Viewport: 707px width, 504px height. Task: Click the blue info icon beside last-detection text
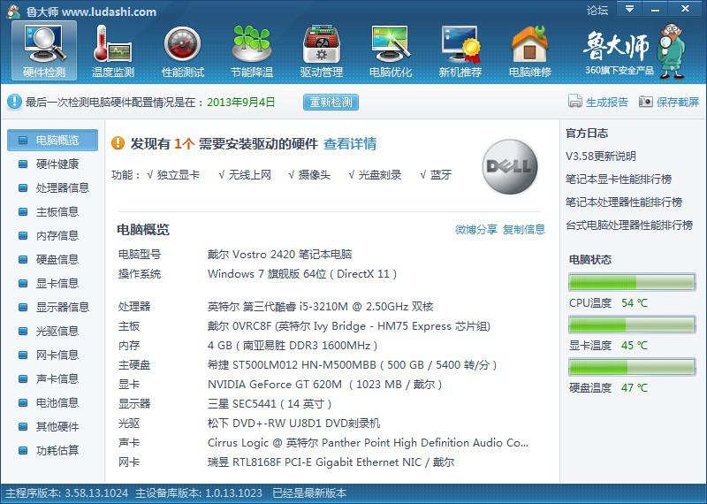pos(14,102)
